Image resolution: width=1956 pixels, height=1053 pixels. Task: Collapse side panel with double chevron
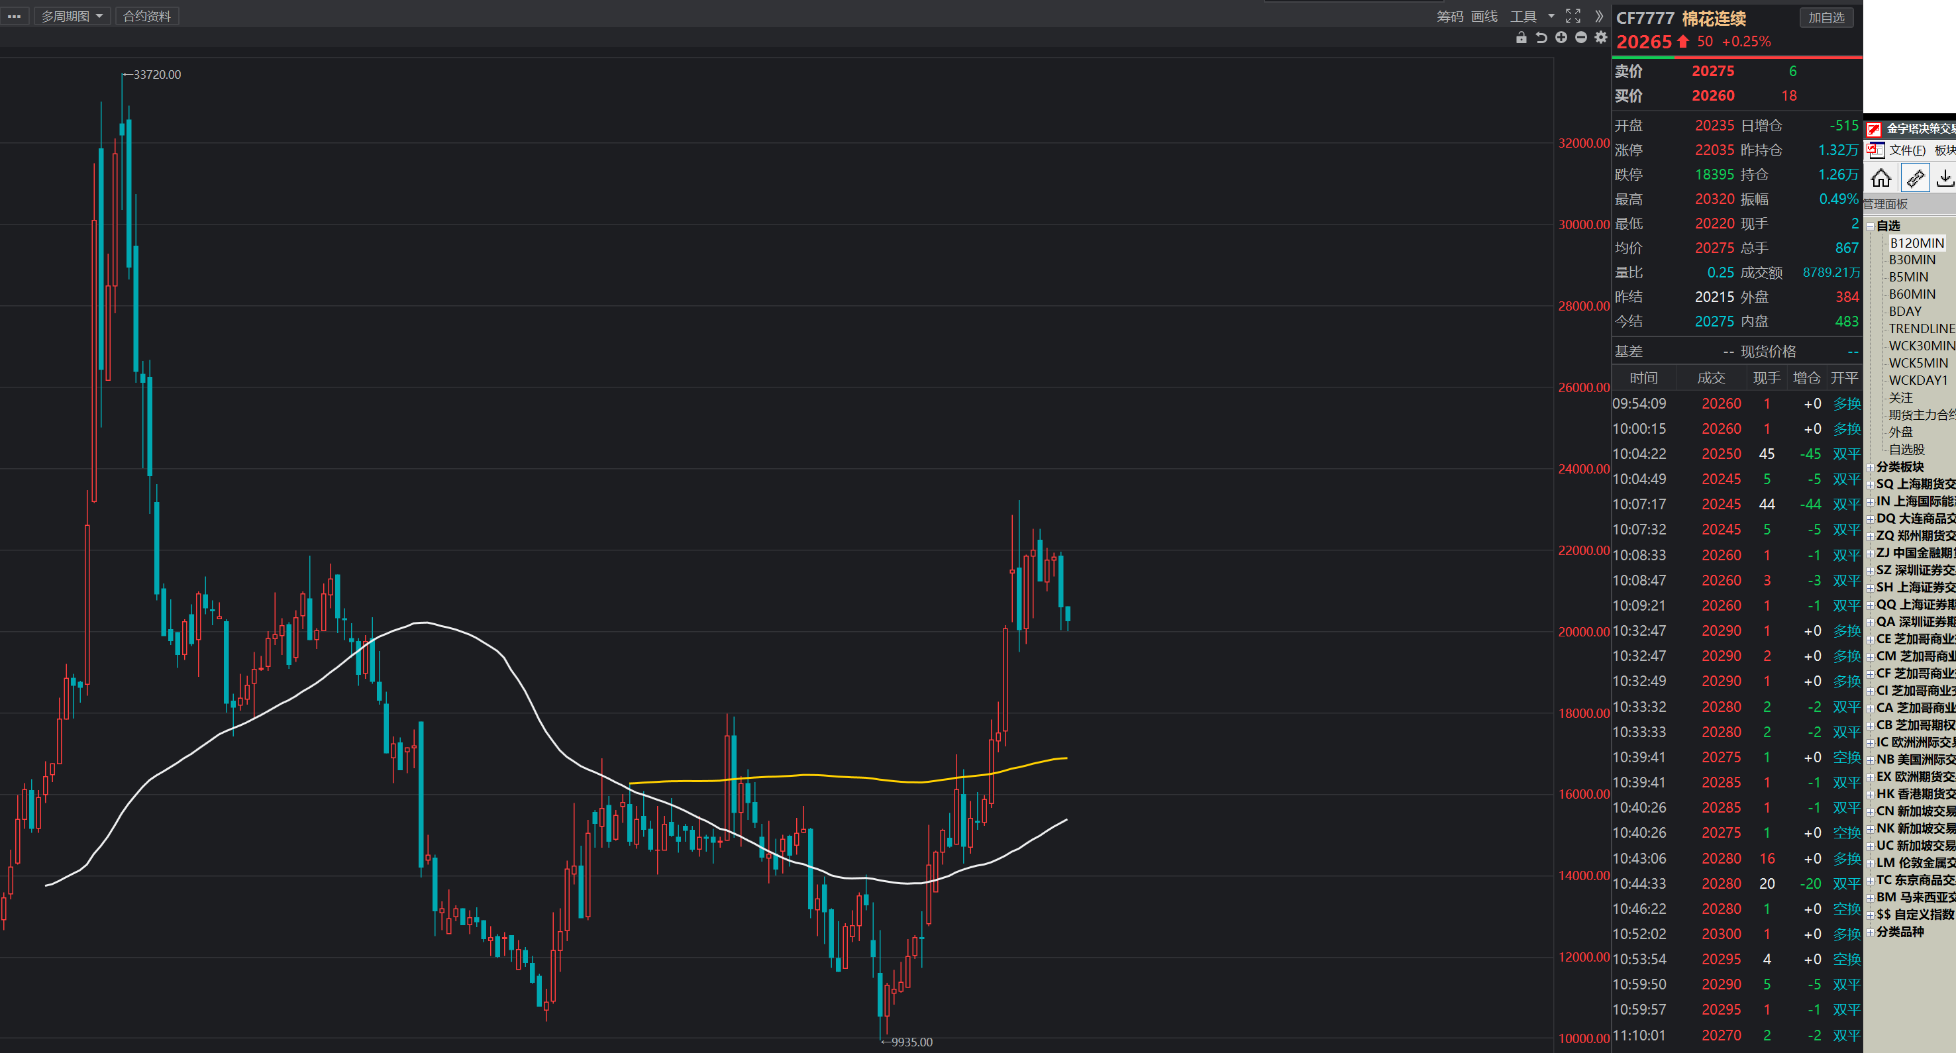[1598, 16]
